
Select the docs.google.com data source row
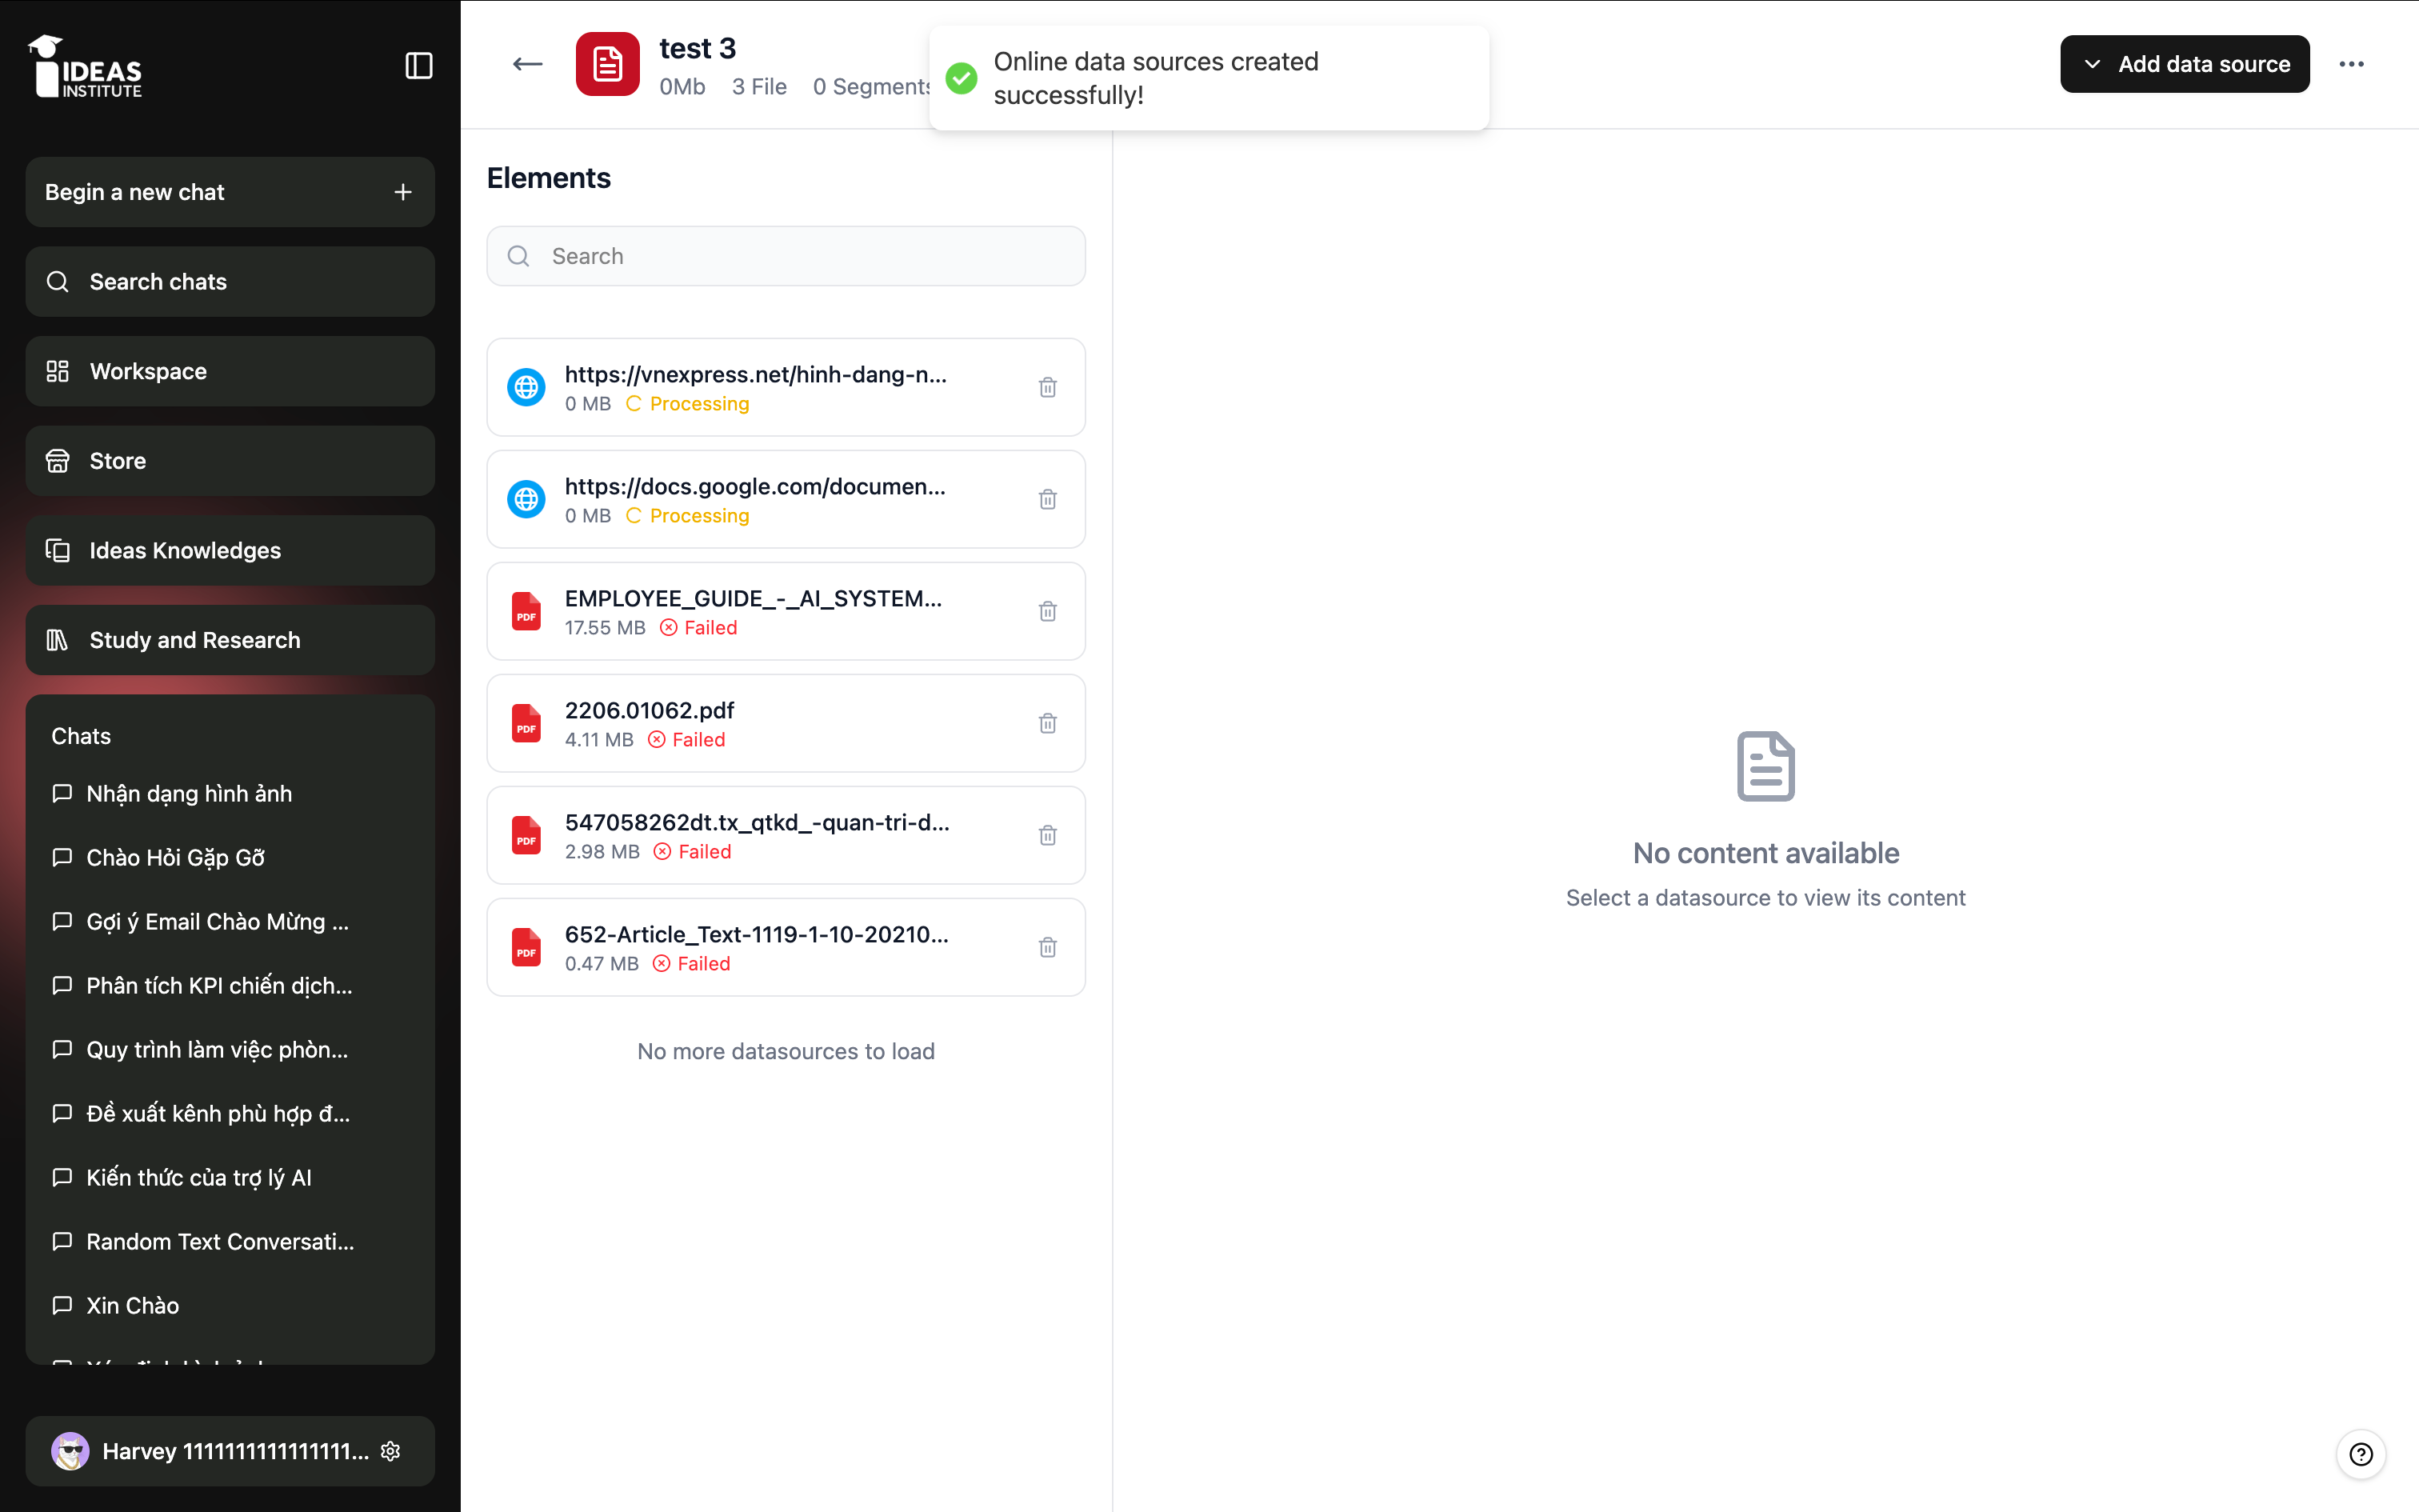786,499
